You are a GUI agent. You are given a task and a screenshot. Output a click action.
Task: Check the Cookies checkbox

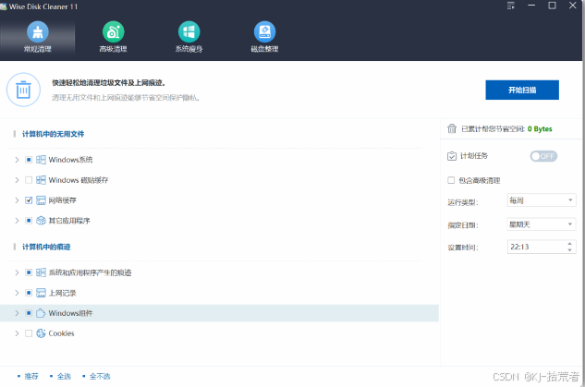(29, 333)
